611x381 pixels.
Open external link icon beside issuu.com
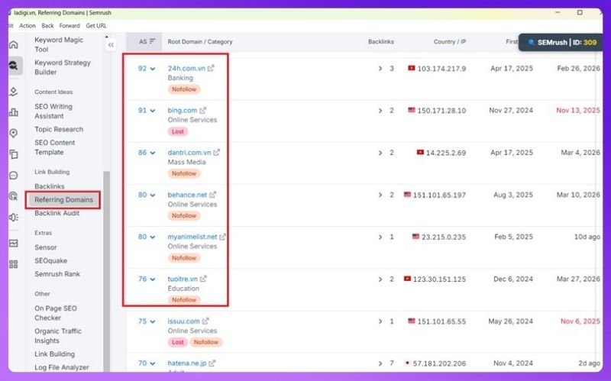pos(205,321)
